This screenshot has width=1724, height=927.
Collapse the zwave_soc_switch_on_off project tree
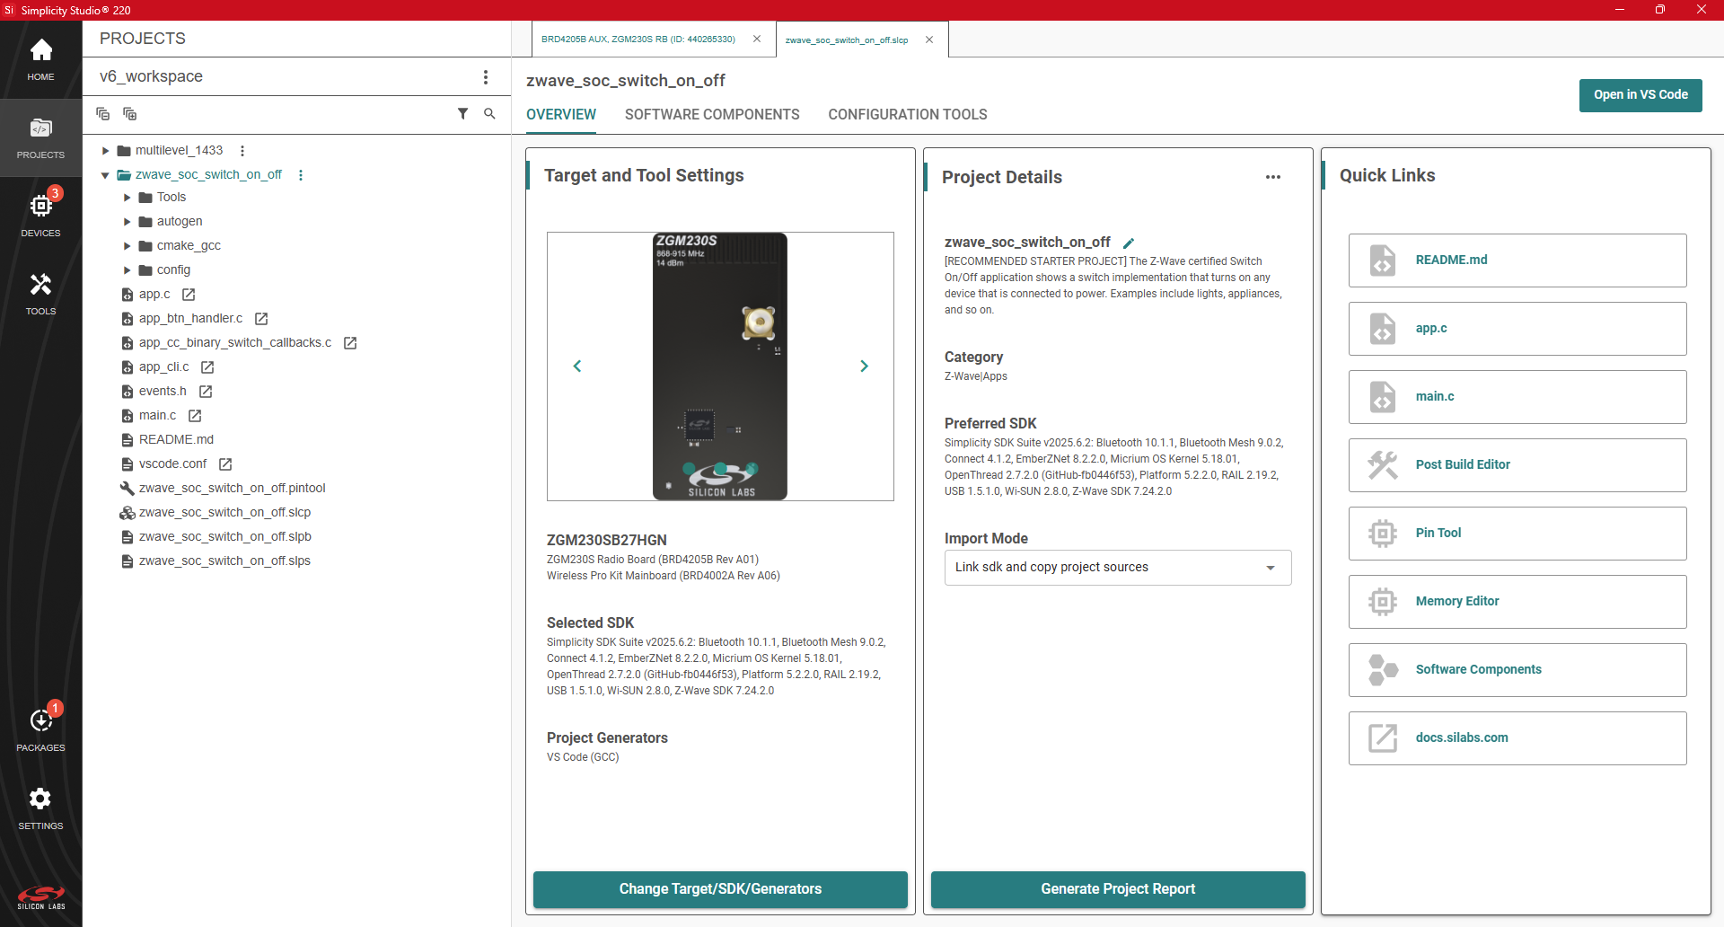[105, 174]
